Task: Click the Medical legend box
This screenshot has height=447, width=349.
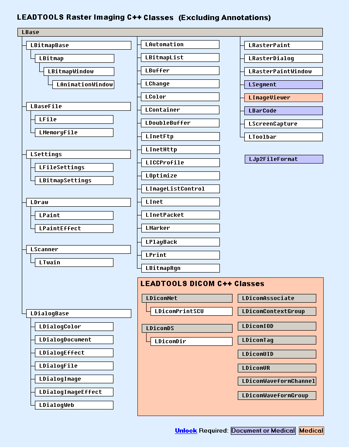Action: 311,431
